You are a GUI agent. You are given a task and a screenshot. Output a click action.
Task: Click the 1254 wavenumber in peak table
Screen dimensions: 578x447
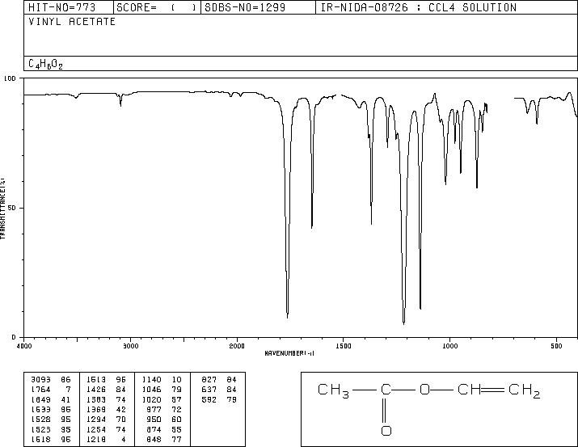(x=96, y=430)
